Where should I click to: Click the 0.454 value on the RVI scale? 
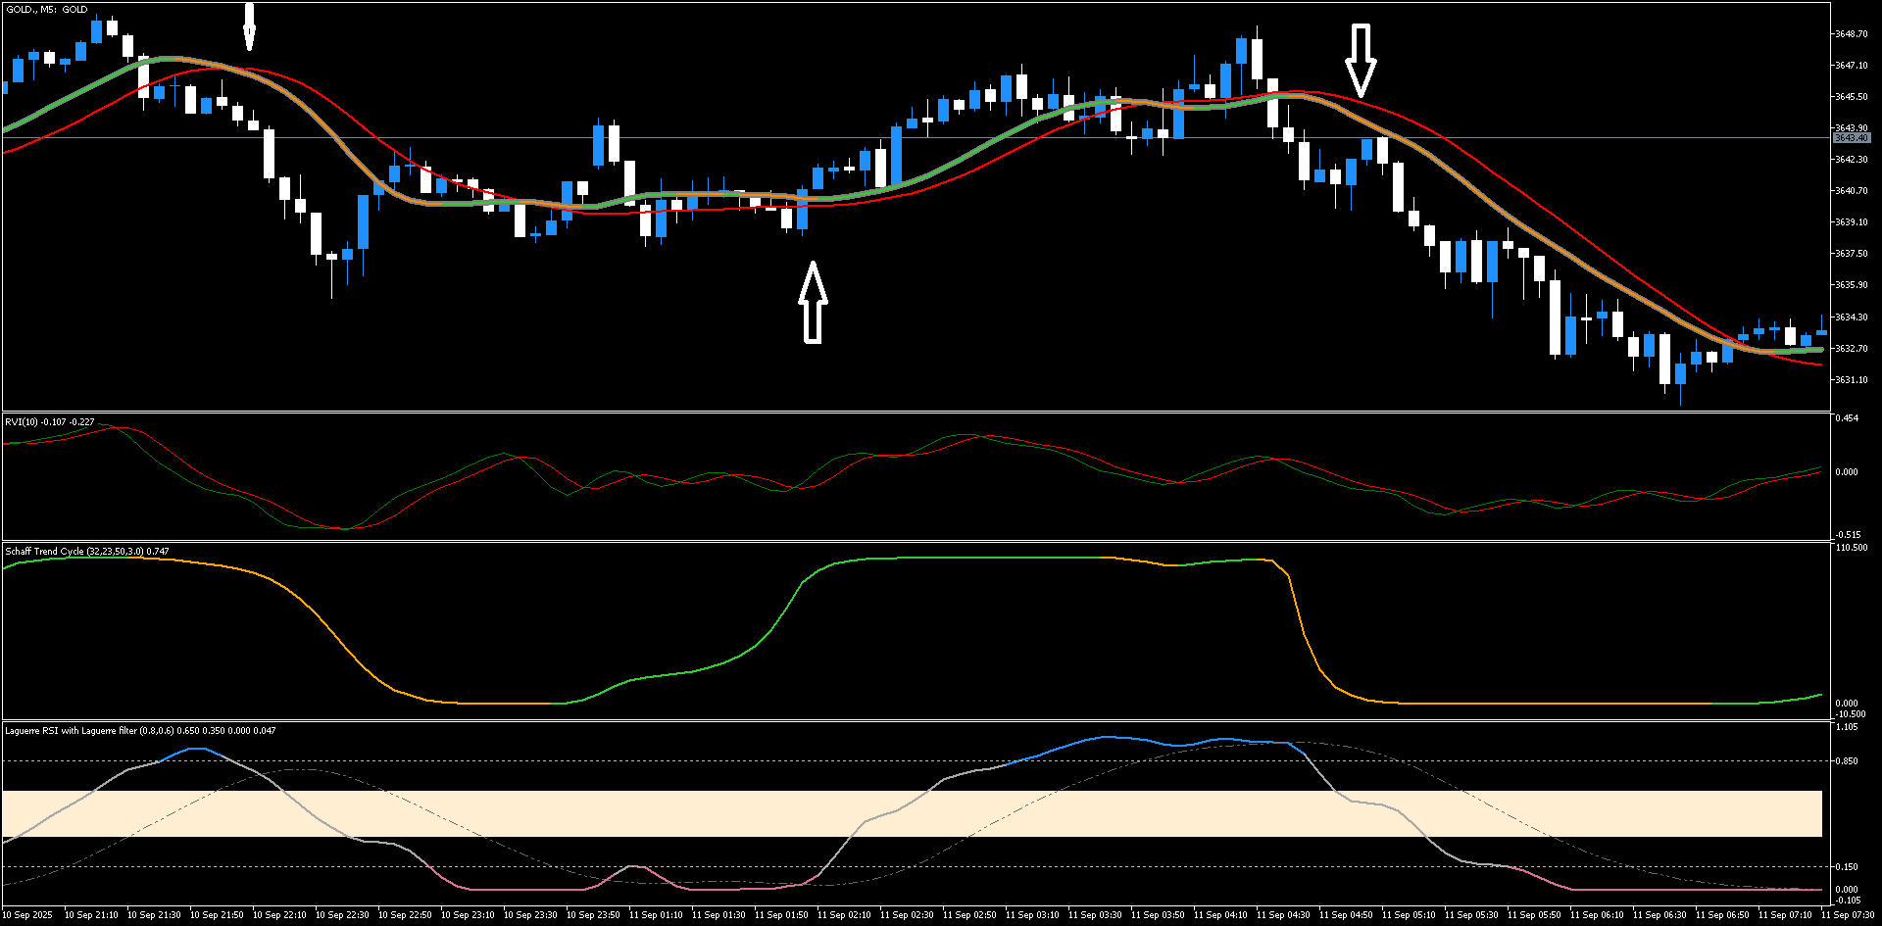tap(1848, 417)
